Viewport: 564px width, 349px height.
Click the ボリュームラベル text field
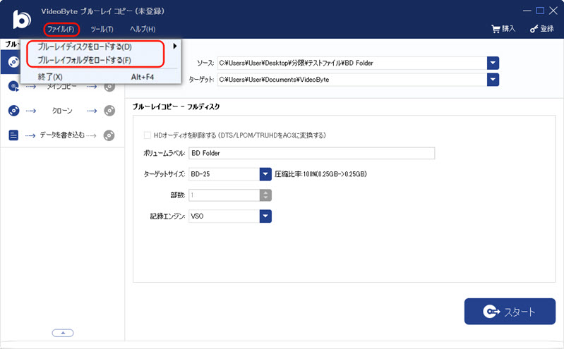[311, 153]
